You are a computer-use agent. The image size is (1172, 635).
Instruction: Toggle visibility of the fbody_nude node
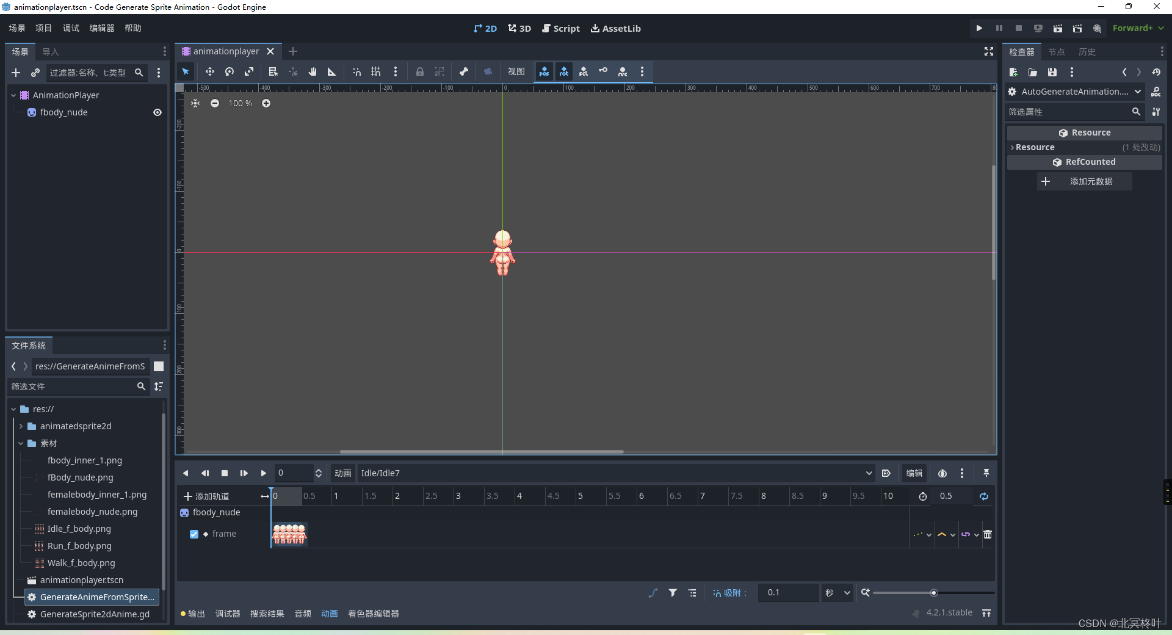click(x=157, y=112)
